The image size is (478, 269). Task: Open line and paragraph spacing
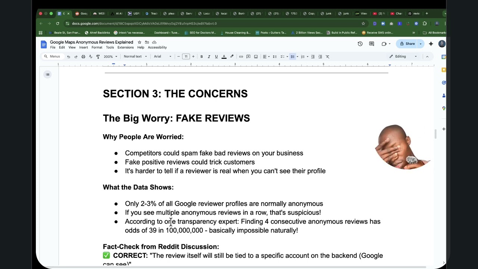[274, 56]
